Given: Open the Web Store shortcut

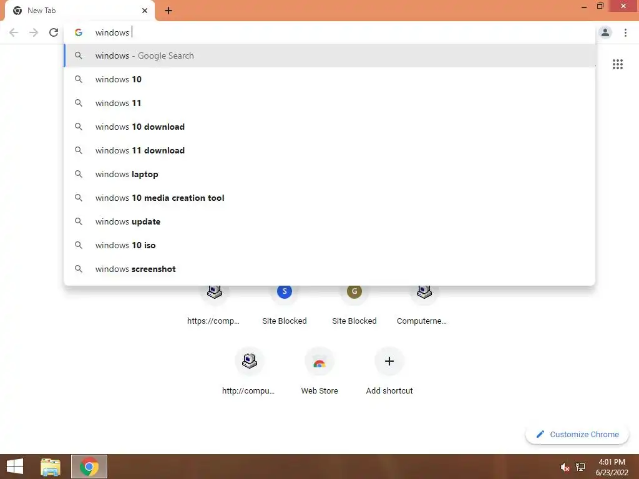Looking at the screenshot, I should pyautogui.click(x=319, y=370).
